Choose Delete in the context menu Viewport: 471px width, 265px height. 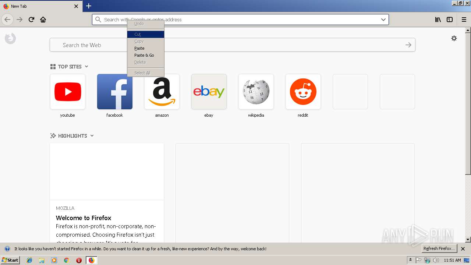click(x=146, y=62)
